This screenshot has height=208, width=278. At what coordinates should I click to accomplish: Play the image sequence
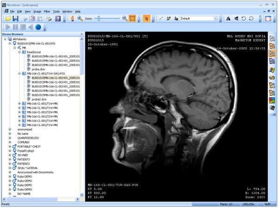(8, 27)
